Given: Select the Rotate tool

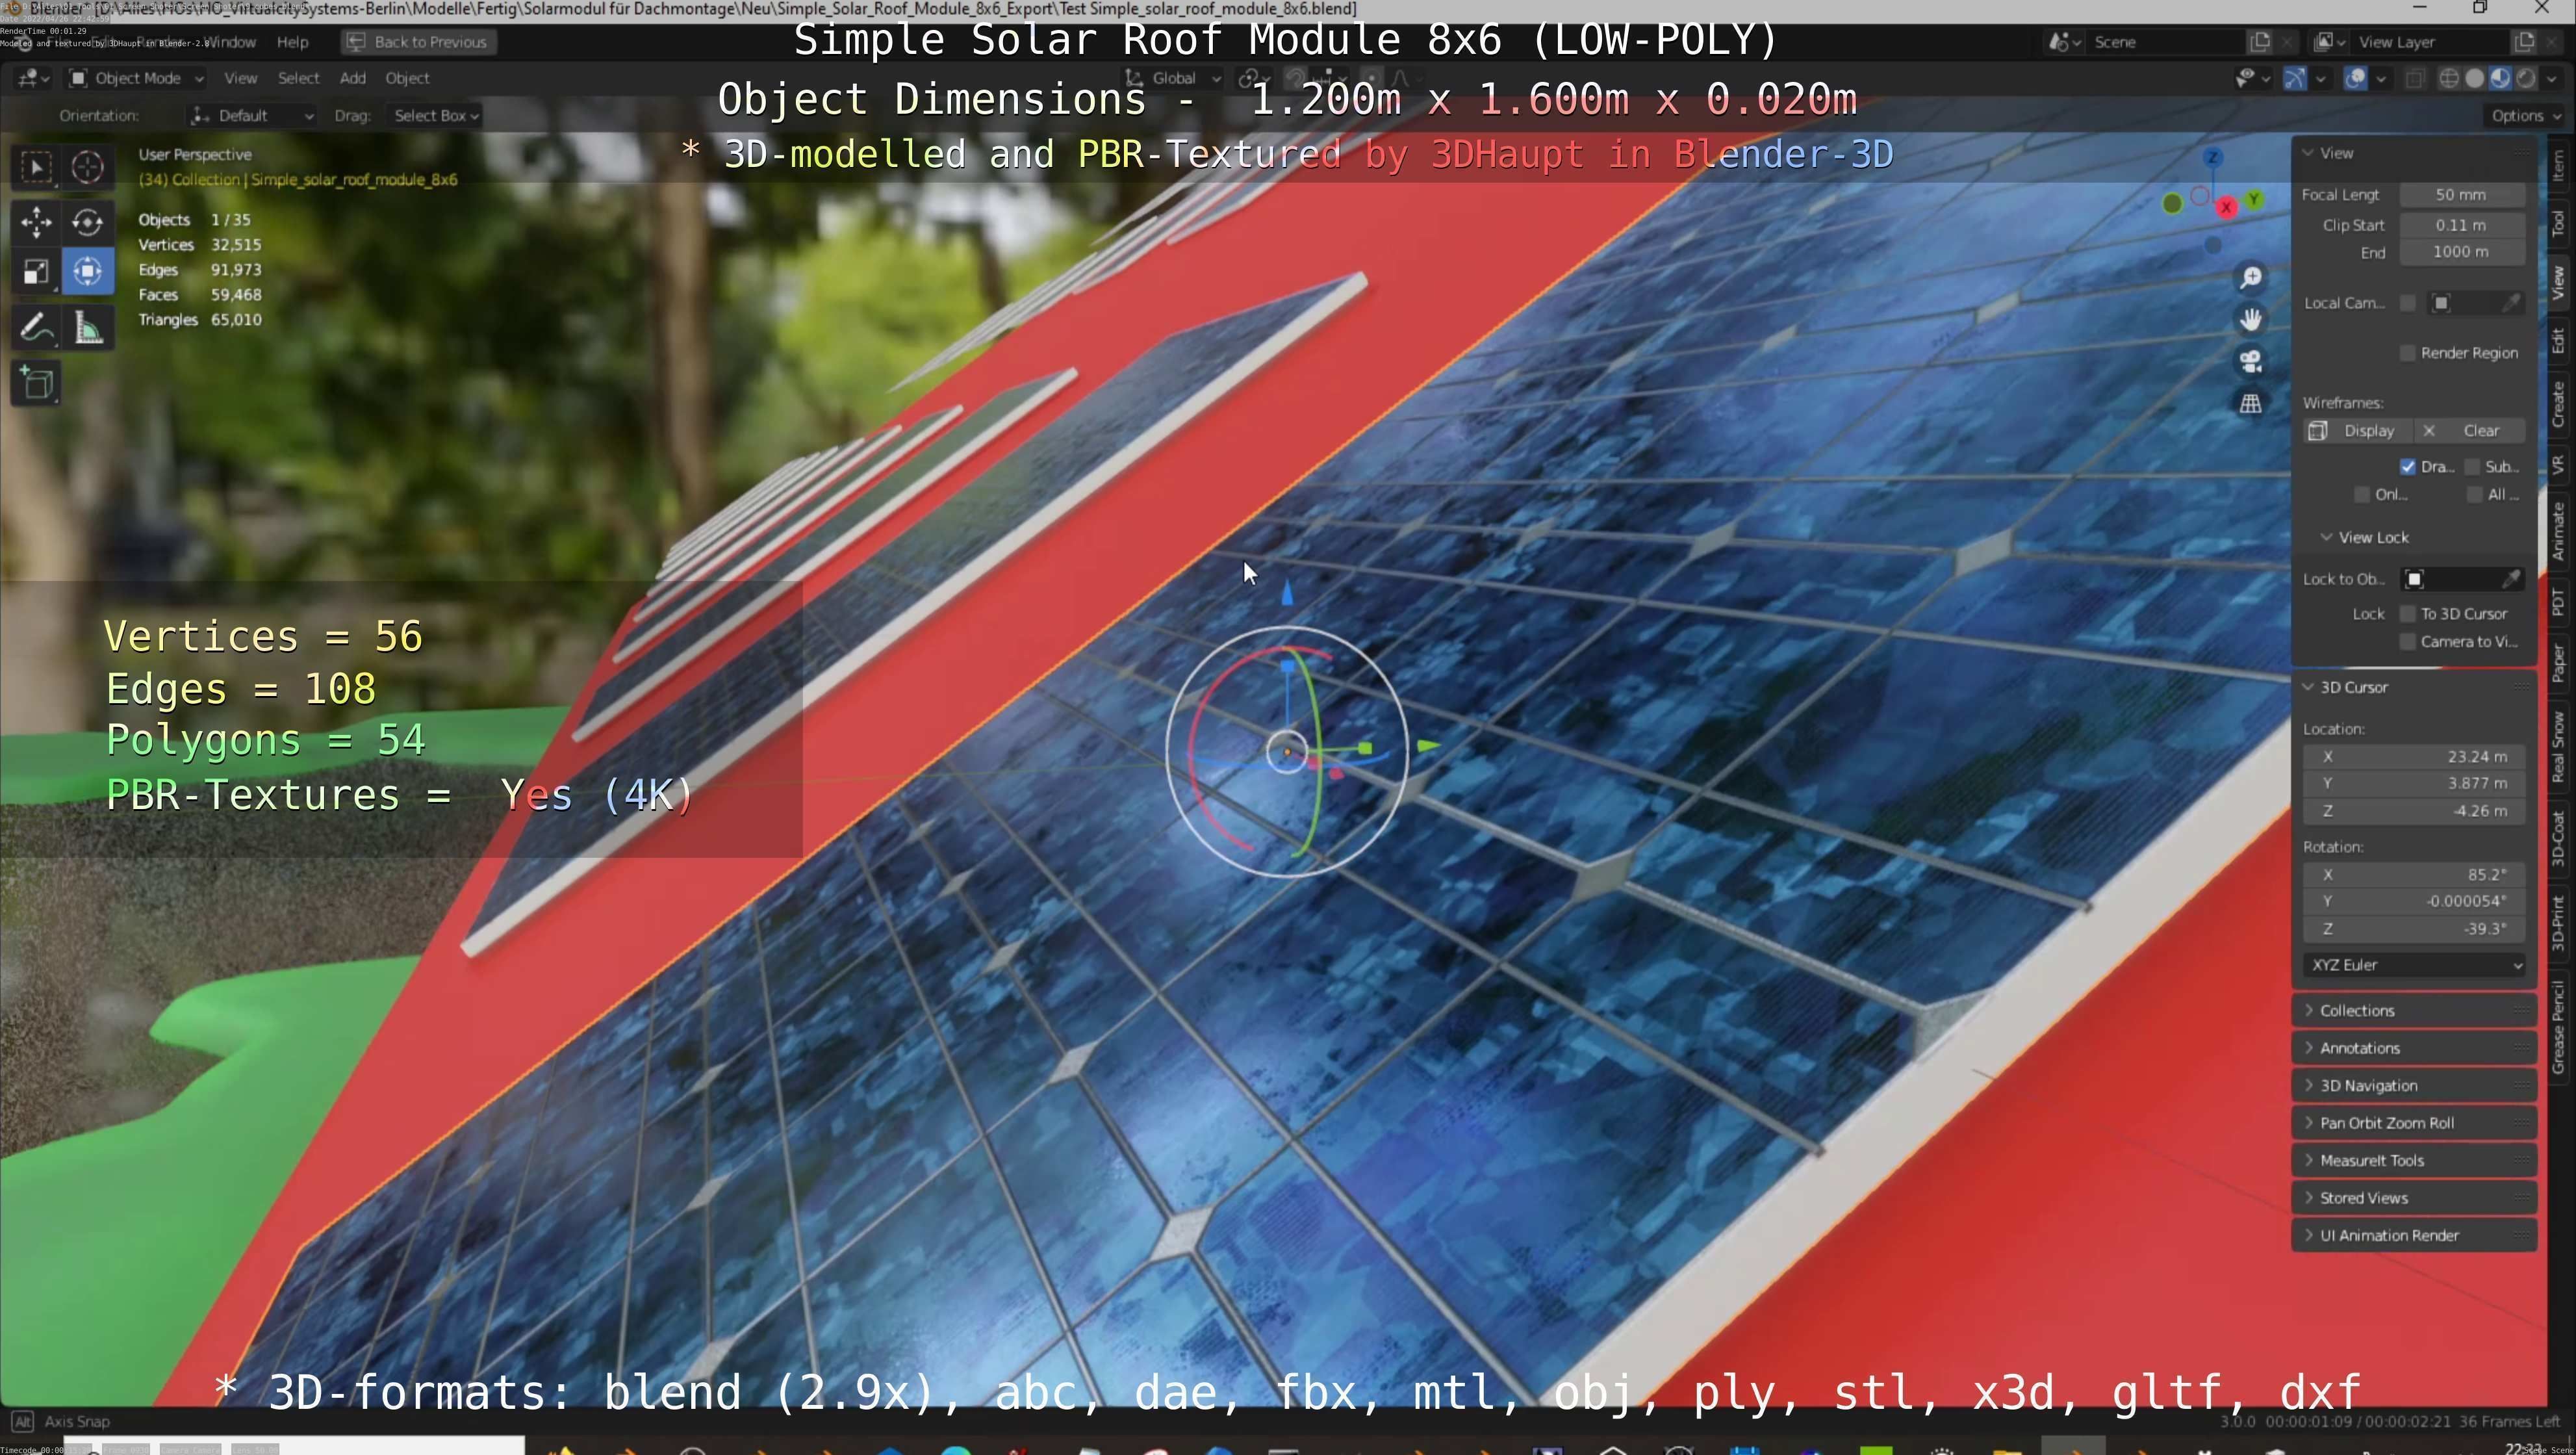Looking at the screenshot, I should pyautogui.click(x=88, y=222).
